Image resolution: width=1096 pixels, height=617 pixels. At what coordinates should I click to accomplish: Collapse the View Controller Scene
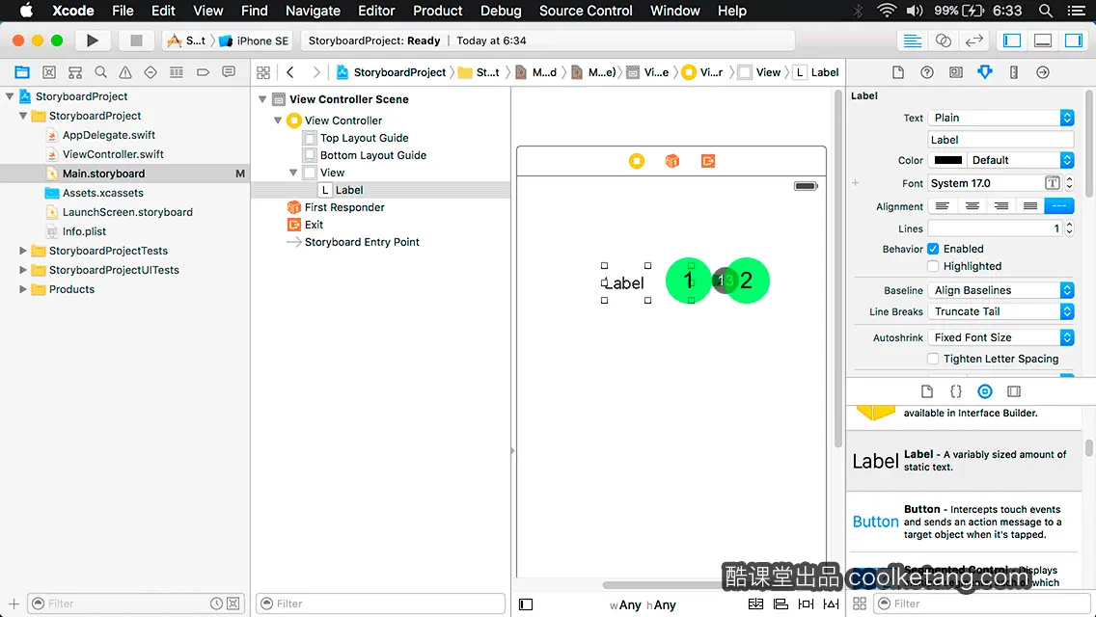pos(262,99)
